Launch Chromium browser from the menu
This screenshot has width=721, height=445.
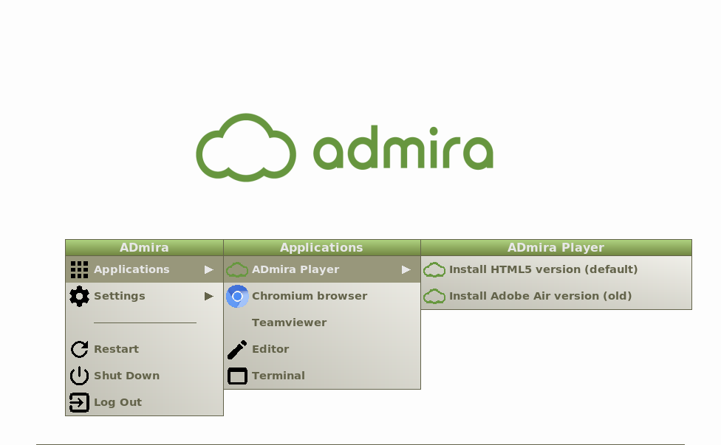322,296
